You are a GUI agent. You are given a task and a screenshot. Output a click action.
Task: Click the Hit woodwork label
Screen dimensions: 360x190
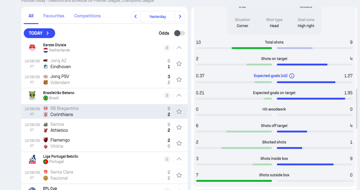274,109
